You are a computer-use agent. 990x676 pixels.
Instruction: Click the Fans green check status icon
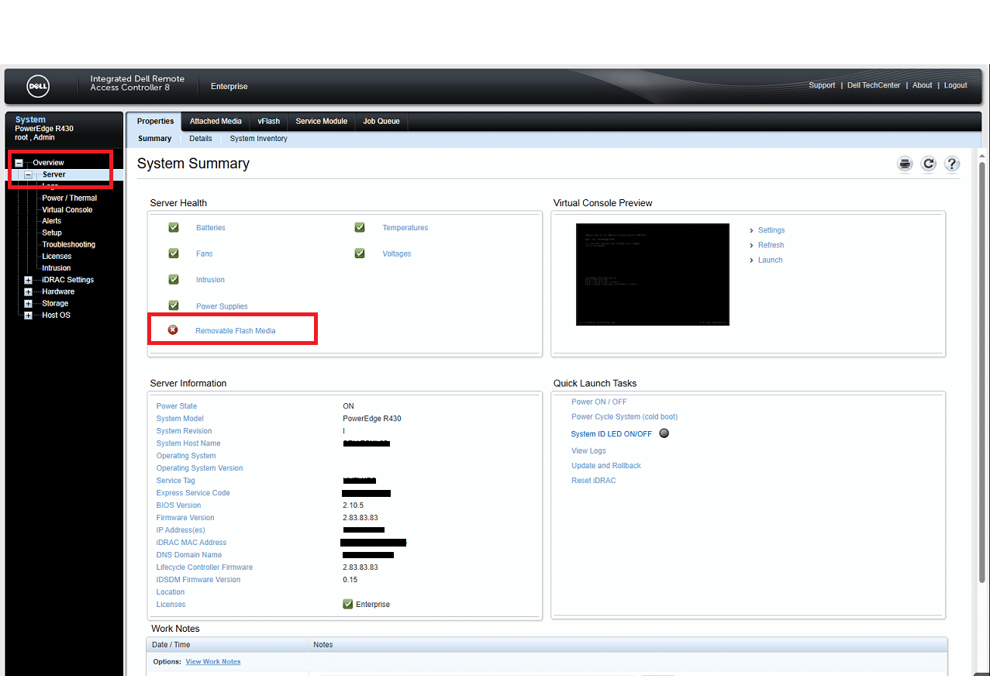coord(174,253)
